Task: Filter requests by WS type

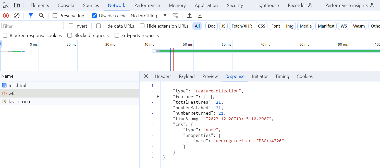Action: 344,26
